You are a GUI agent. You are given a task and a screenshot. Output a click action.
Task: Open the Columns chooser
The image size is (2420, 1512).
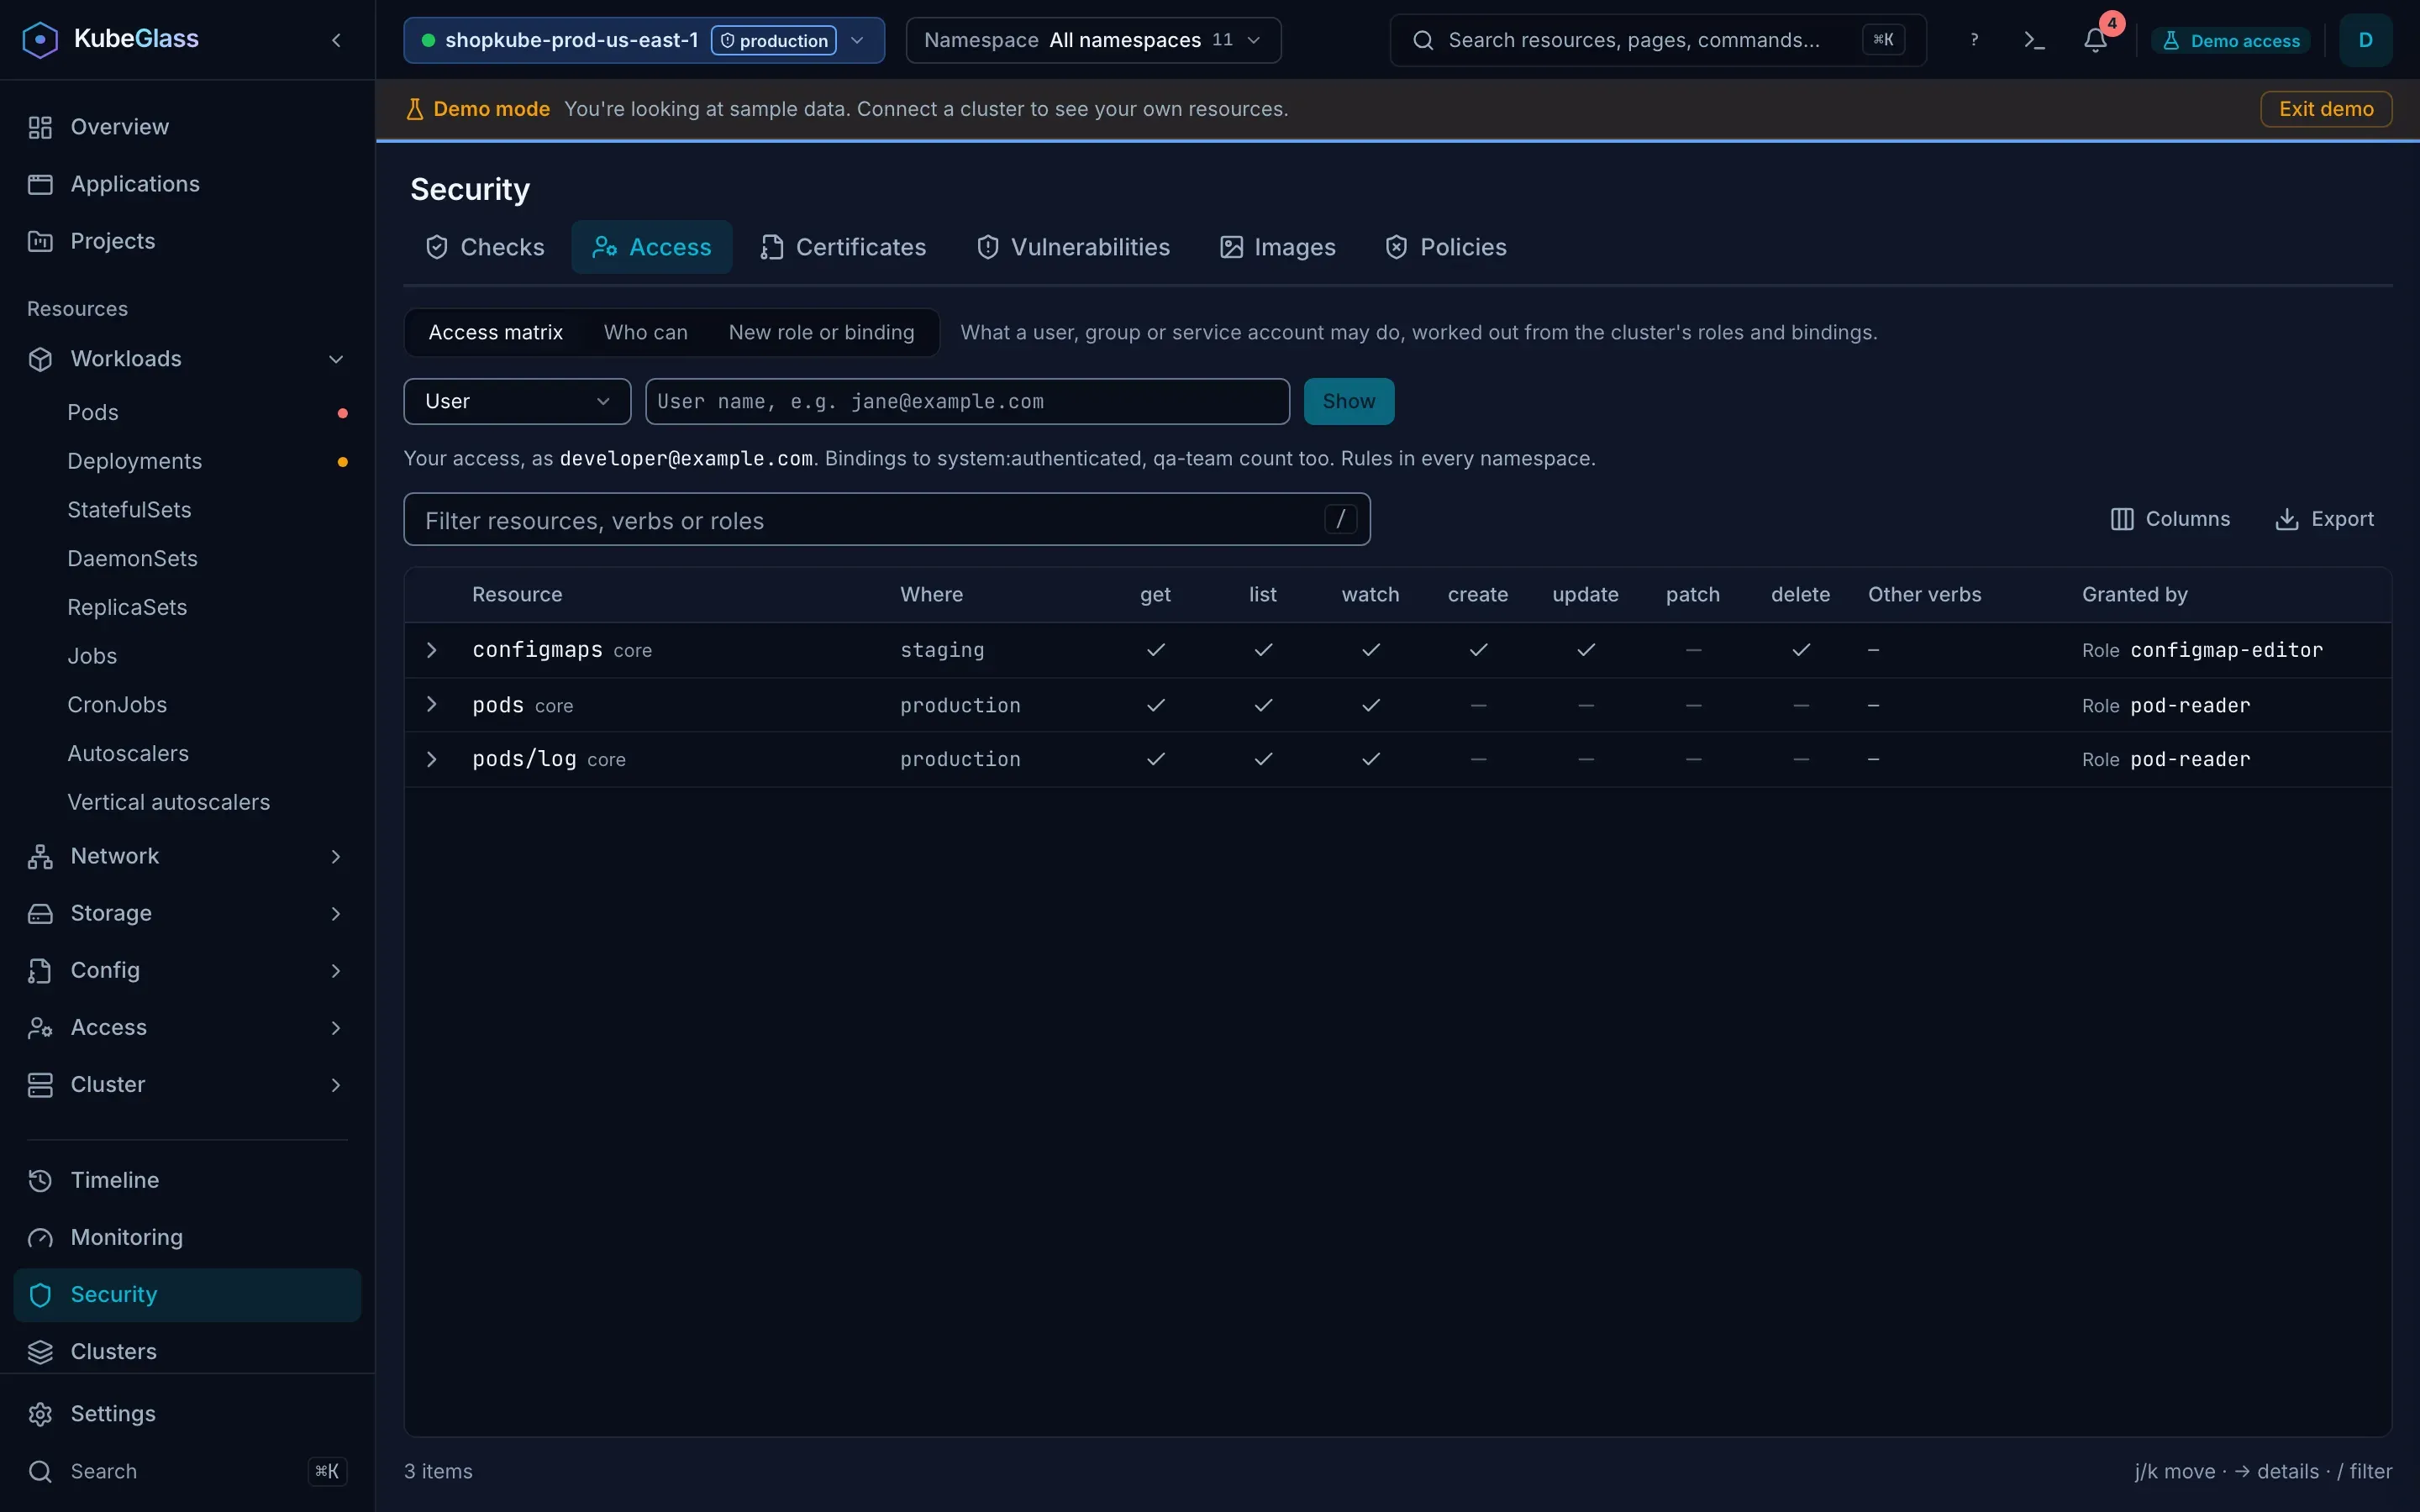pyautogui.click(x=2170, y=519)
